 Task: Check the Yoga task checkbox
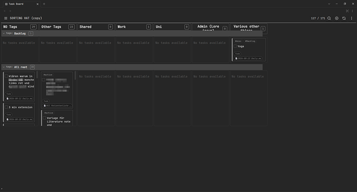point(235,46)
